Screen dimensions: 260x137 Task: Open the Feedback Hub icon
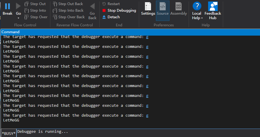[213, 6]
